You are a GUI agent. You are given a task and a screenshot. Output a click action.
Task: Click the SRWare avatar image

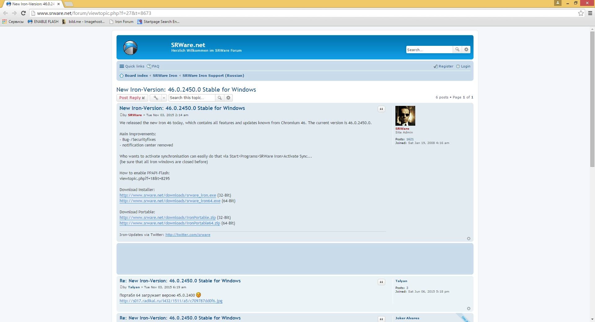coord(405,116)
